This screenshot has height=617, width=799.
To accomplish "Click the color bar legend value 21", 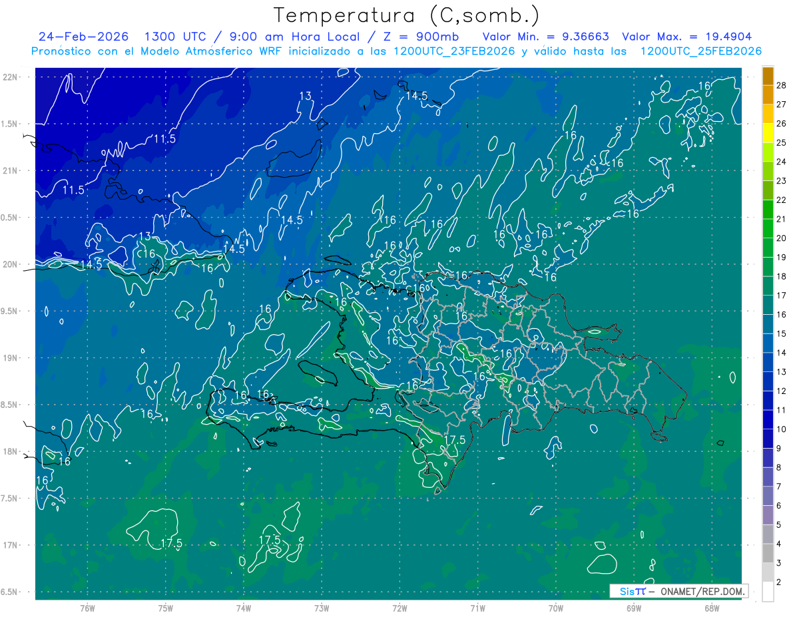I will coord(782,219).
